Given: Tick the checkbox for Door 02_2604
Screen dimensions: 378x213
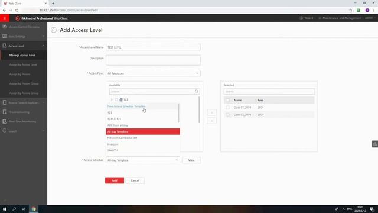Looking at the screenshot, I should (227, 115).
